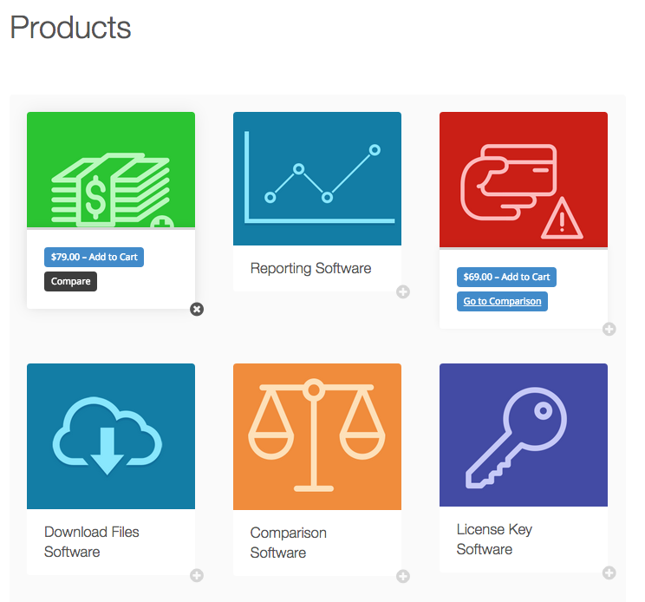
Task: Open the Reporting Software title link
Action: coord(310,268)
